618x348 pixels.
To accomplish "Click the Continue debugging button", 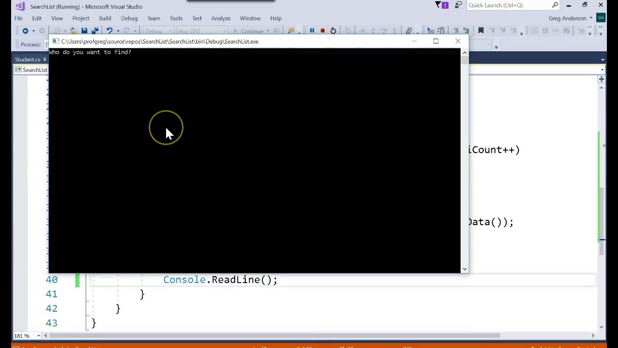I will (252, 31).
